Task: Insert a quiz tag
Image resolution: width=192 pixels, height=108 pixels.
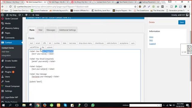Action: tap(133, 43)
